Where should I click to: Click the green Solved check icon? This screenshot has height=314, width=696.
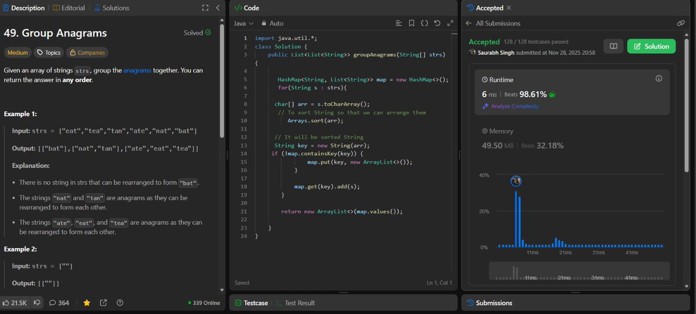(x=208, y=33)
